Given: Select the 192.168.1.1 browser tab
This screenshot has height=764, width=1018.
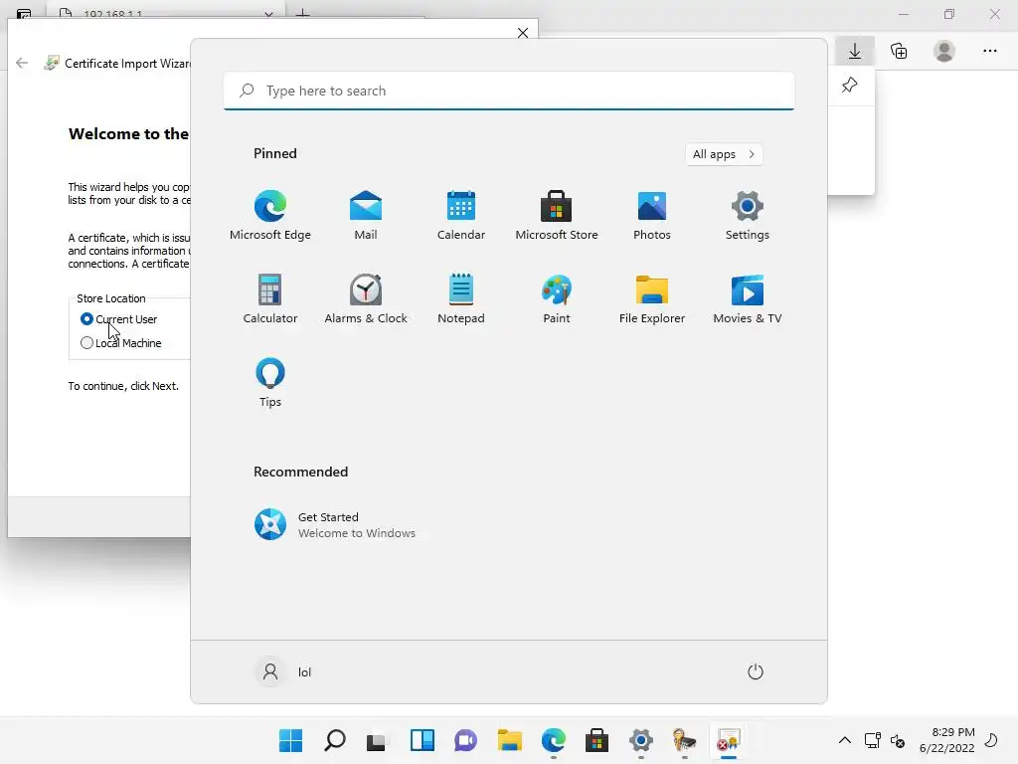Looking at the screenshot, I should (x=166, y=12).
